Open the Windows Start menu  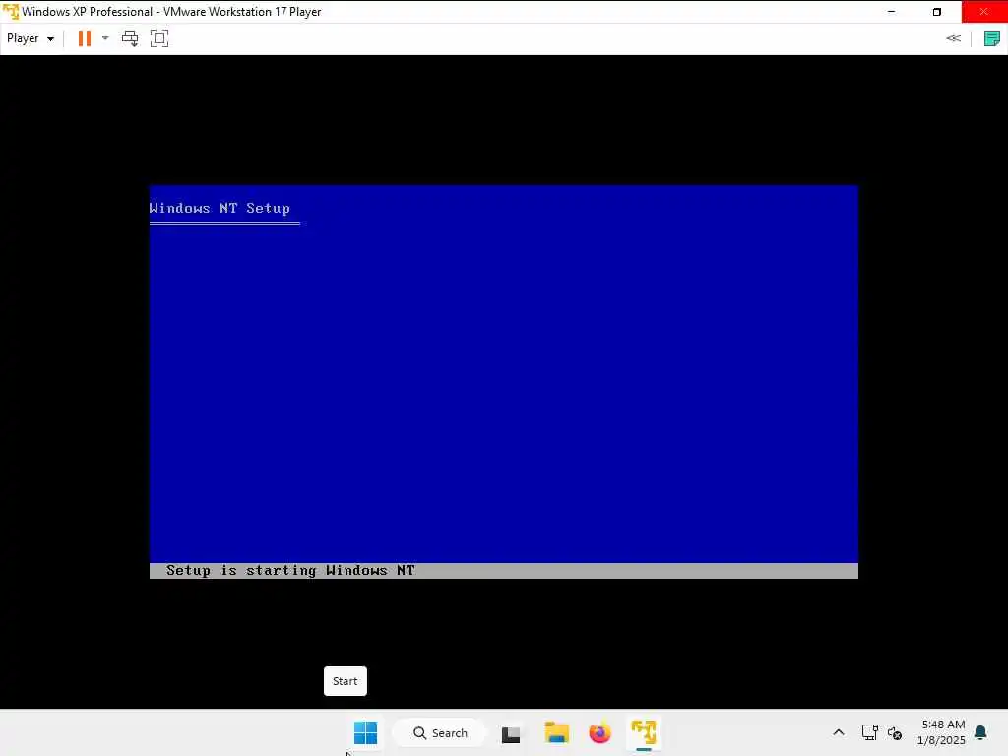366,732
